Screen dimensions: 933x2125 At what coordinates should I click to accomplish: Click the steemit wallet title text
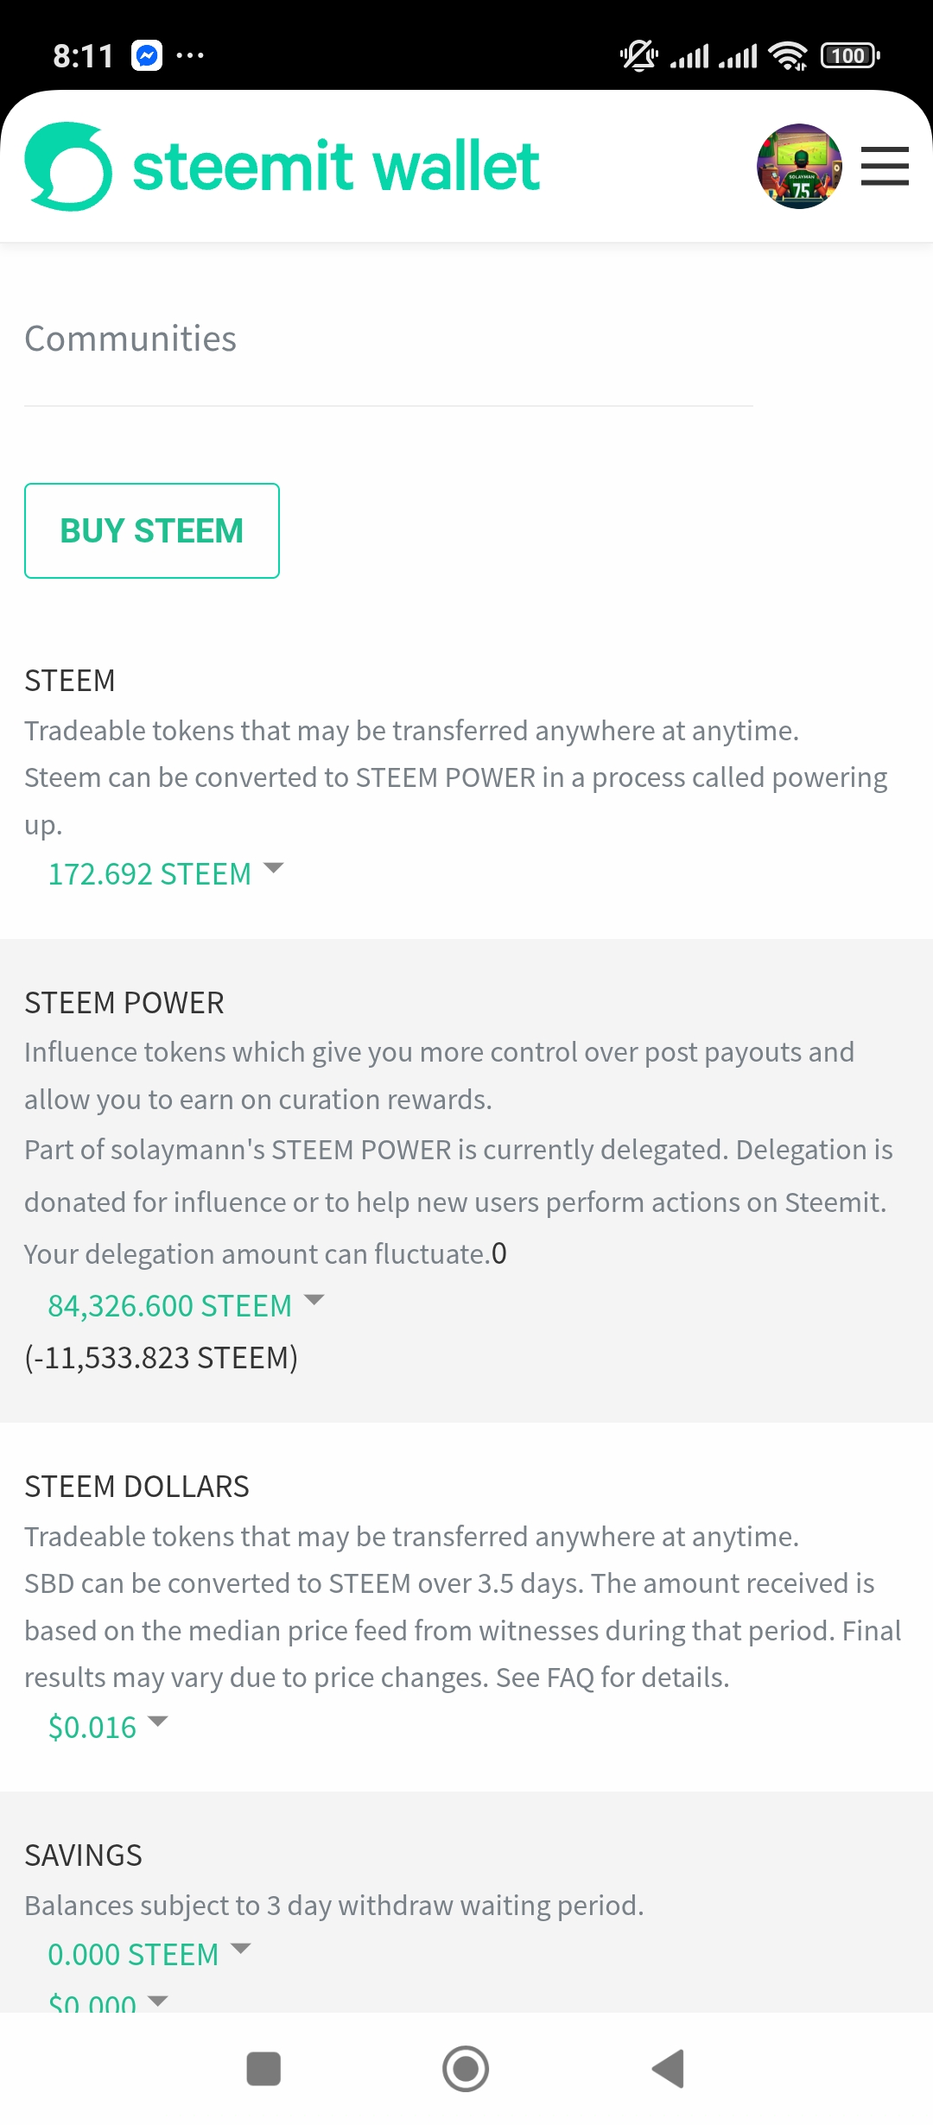(x=336, y=166)
